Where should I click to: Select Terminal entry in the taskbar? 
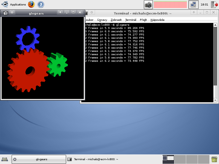(93, 159)
